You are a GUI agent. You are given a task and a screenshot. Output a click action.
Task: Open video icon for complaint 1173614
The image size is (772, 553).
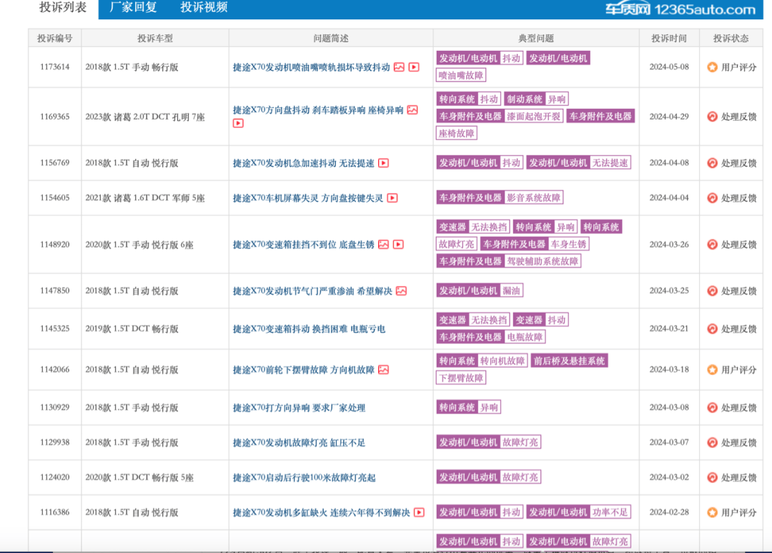coord(414,67)
